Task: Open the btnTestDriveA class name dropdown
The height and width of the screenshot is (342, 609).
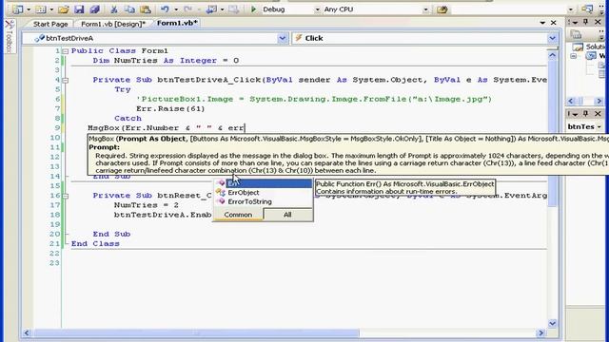Action: [x=283, y=38]
